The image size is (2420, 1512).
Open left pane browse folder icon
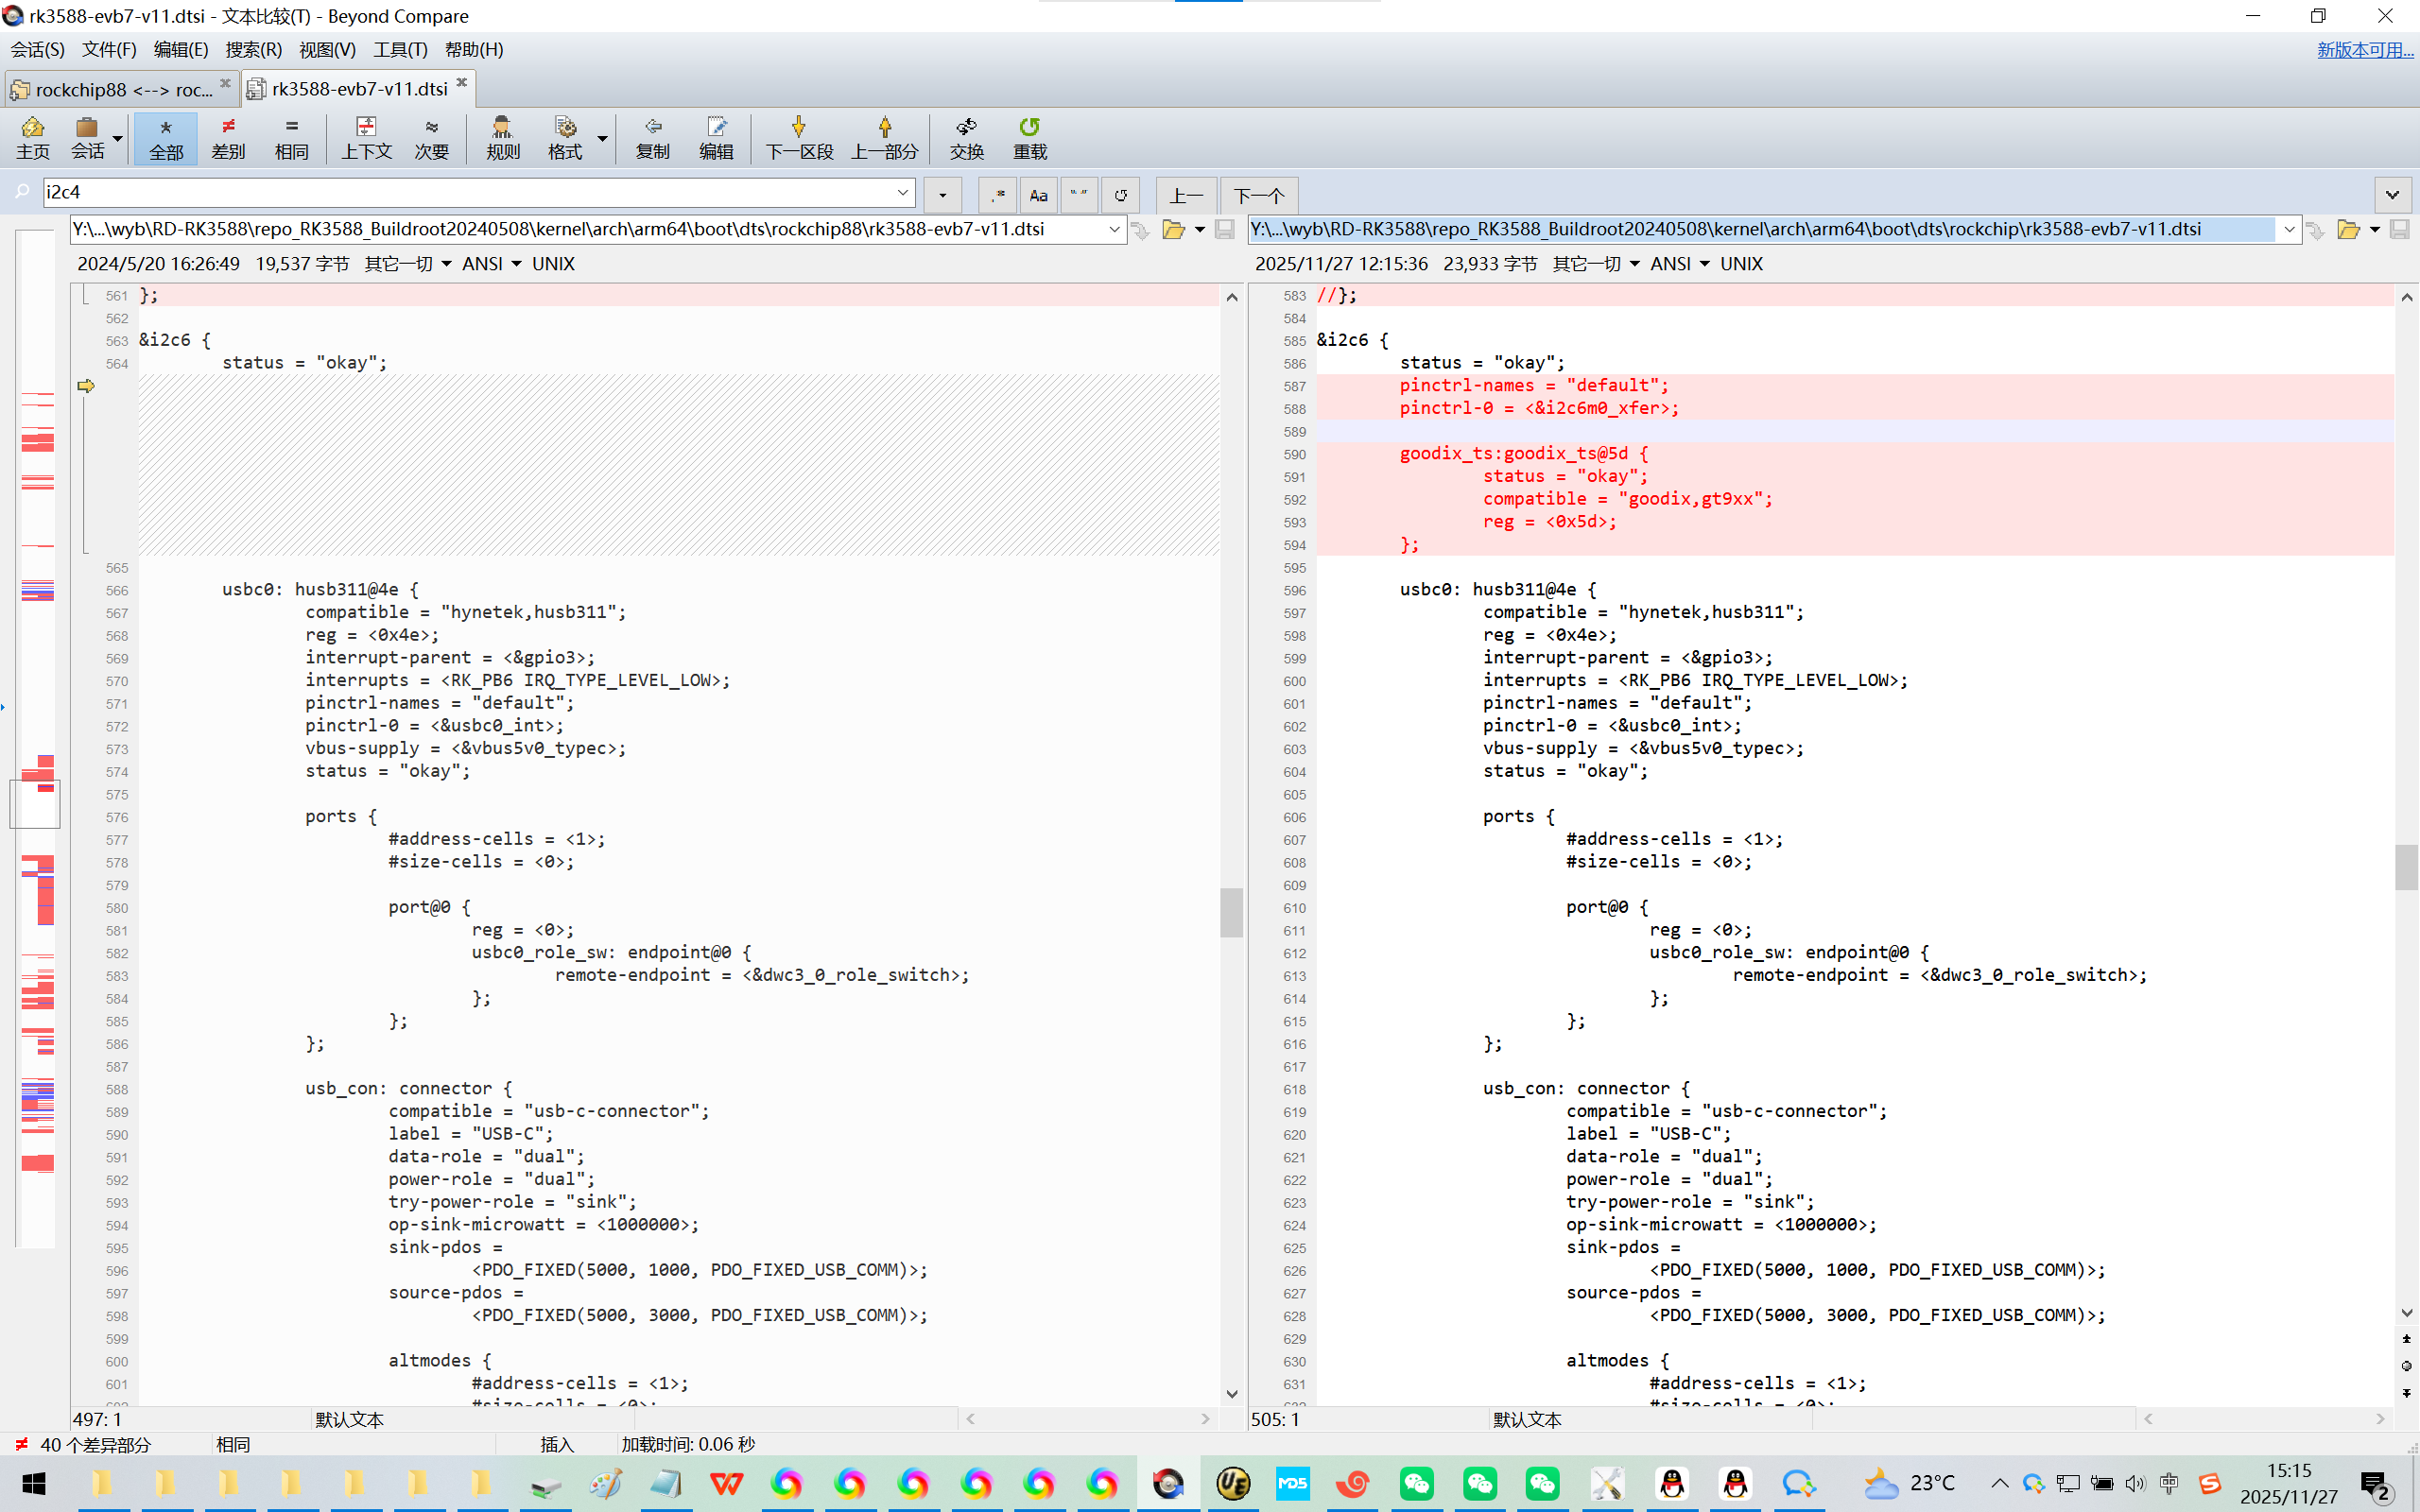(x=1173, y=230)
